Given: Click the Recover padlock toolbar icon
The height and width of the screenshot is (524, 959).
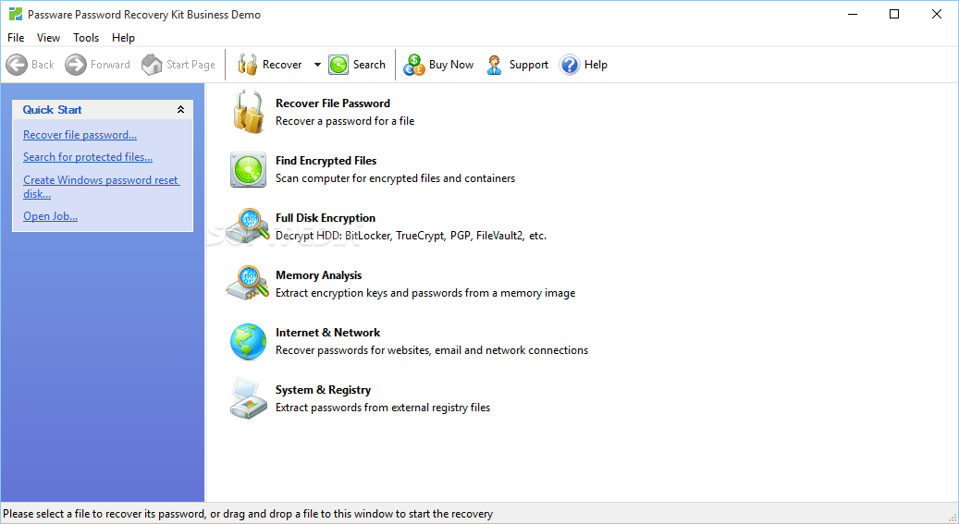Looking at the screenshot, I should click(x=247, y=64).
